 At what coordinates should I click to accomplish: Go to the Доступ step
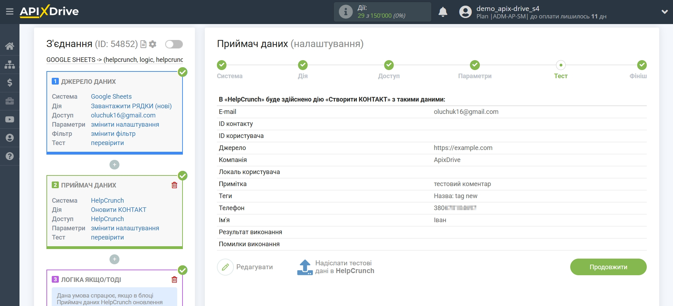[389, 65]
